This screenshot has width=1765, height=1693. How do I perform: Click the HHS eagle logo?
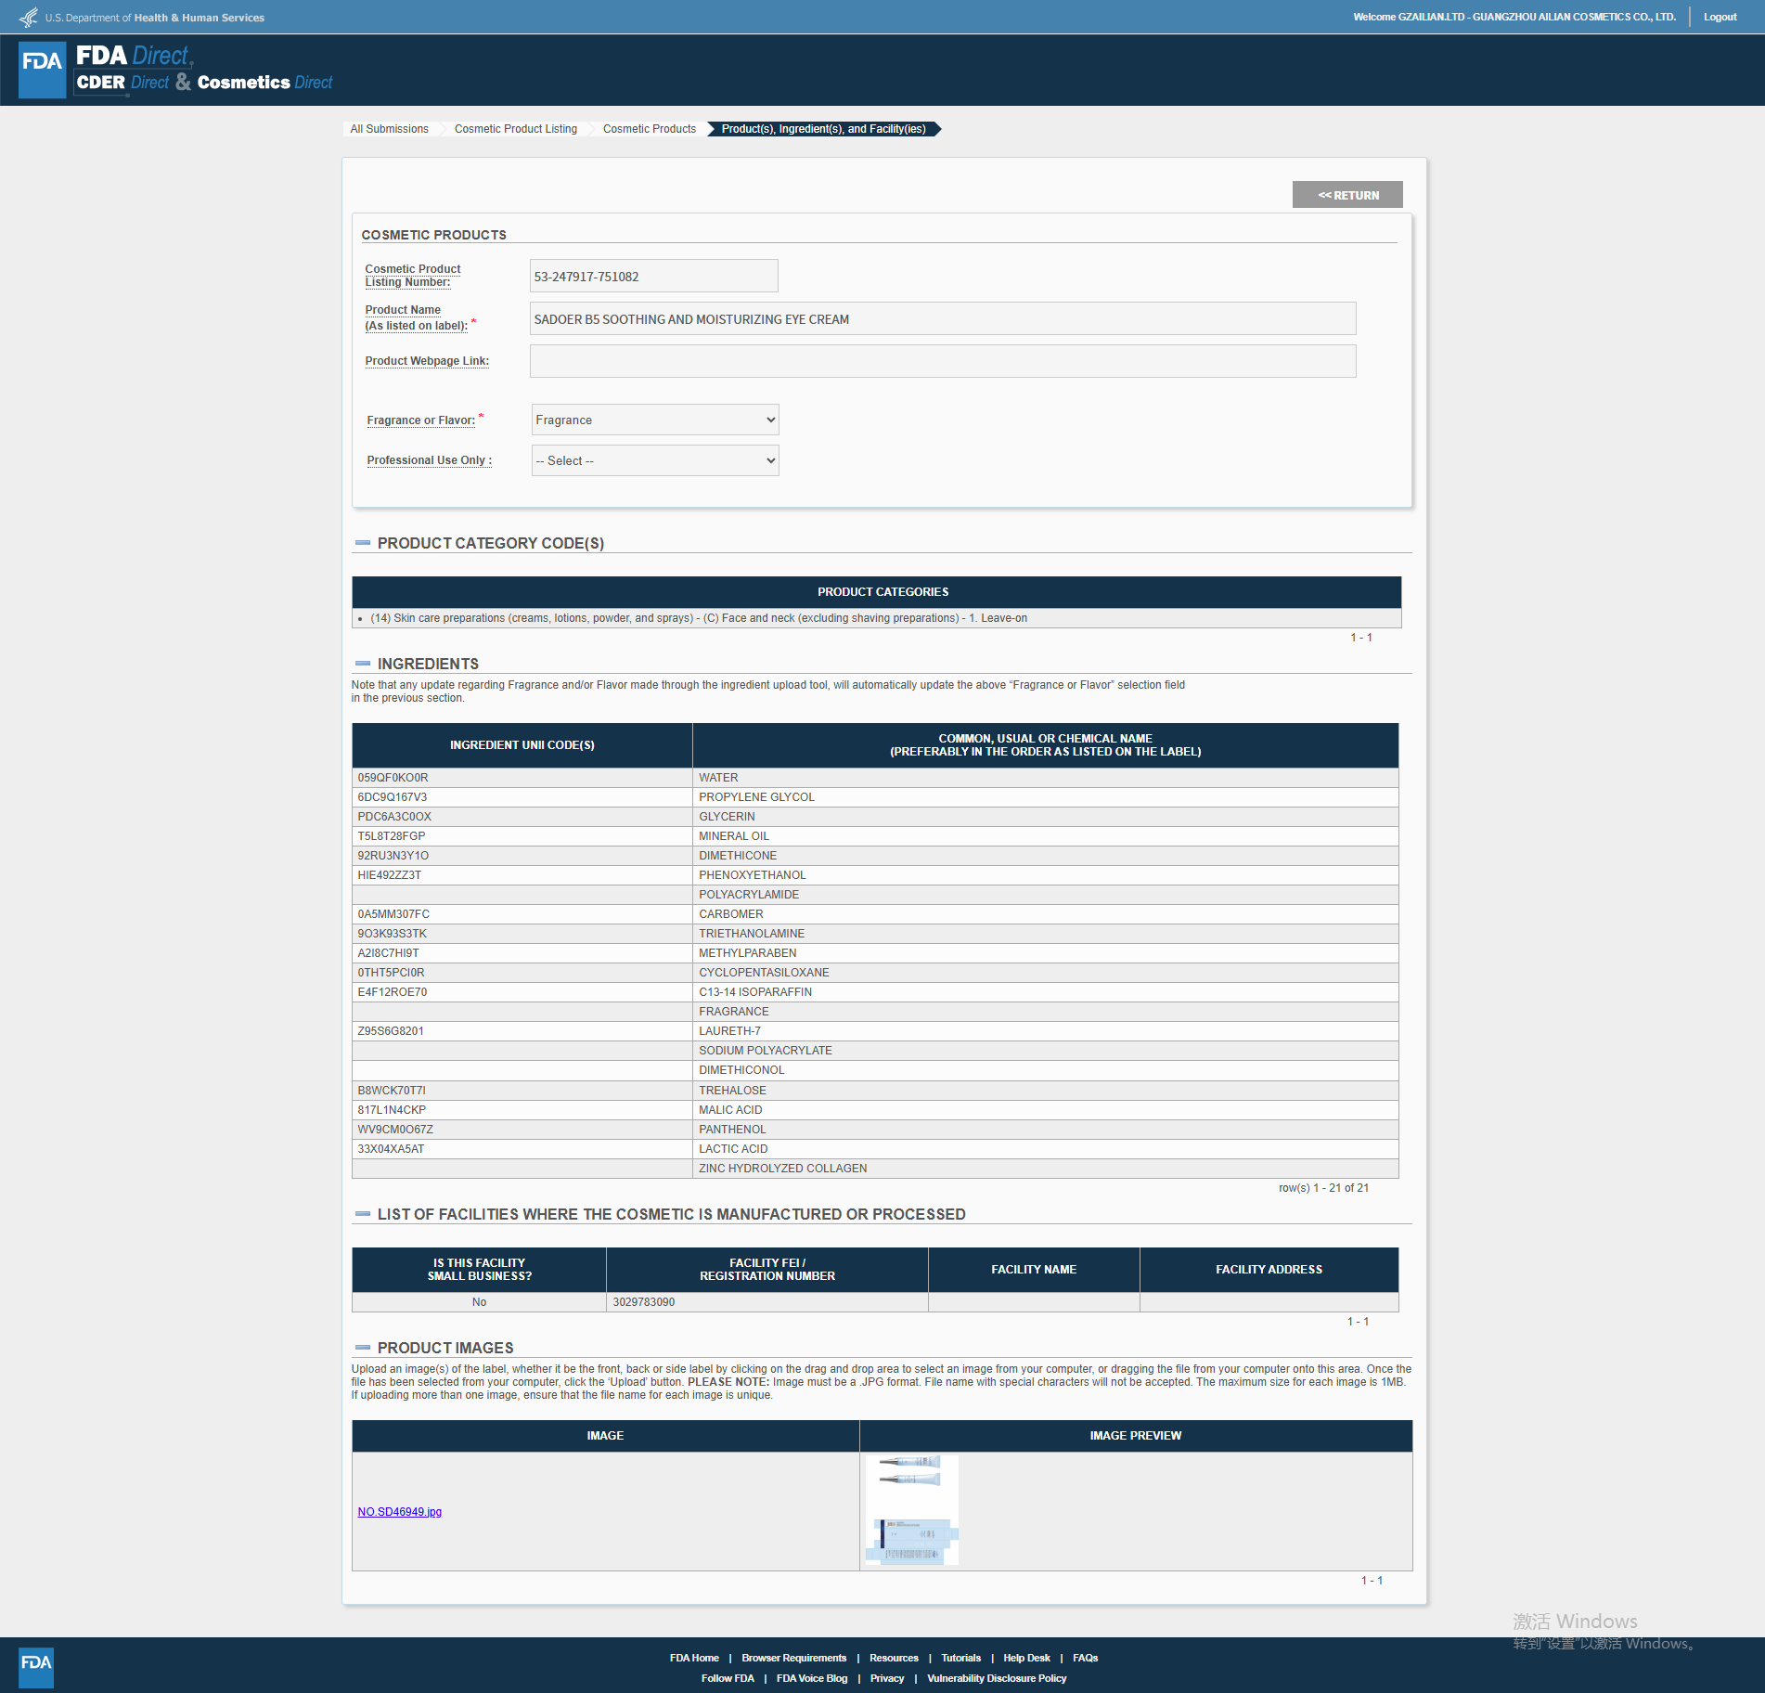tap(29, 18)
